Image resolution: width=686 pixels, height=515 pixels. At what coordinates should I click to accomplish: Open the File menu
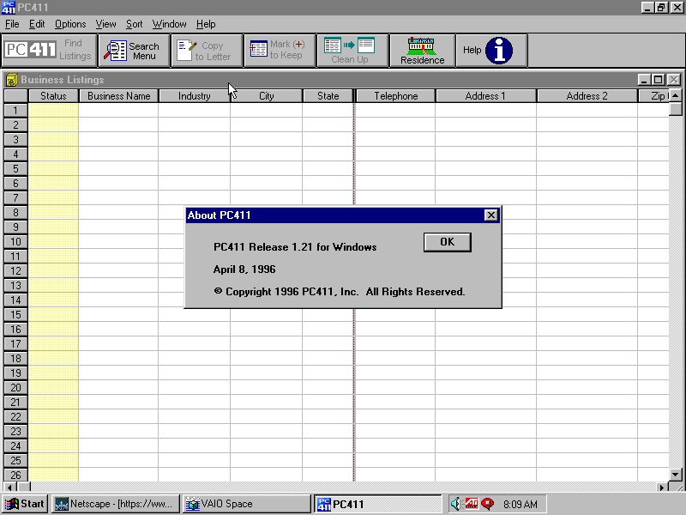pos(11,24)
